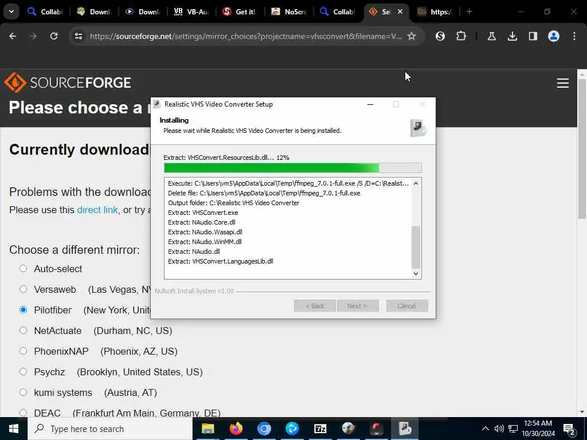Open Chrome Labs flask icon
Image resolution: width=587 pixels, height=440 pixels.
492,36
